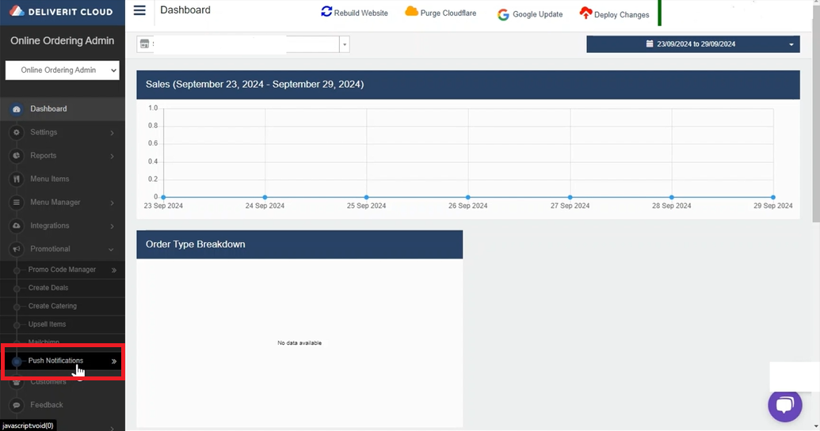The width and height of the screenshot is (820, 431).
Task: Click the Deliverit Cloud brand text
Action: click(71, 12)
